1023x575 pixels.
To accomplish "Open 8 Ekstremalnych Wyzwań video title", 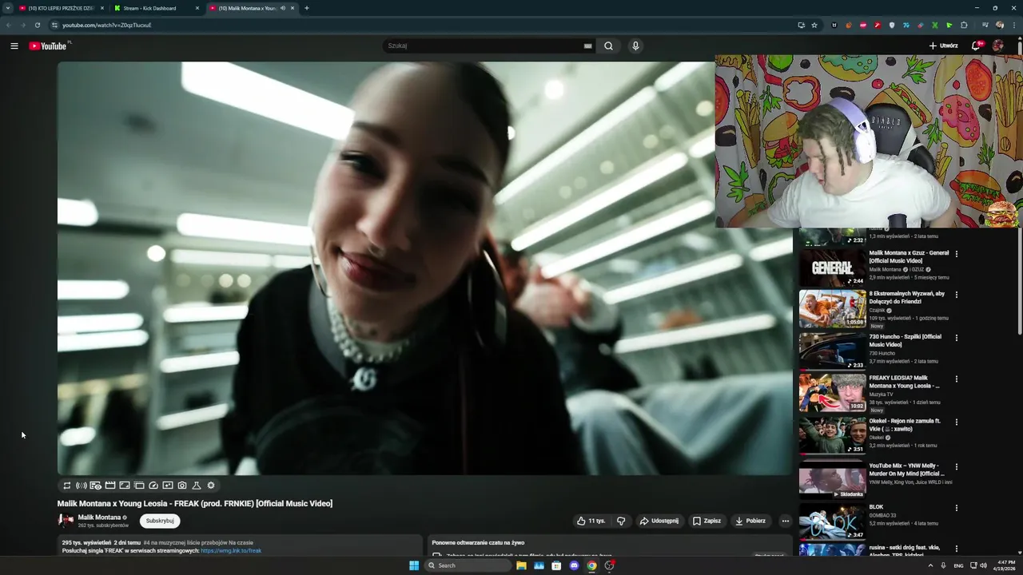I will (x=907, y=298).
